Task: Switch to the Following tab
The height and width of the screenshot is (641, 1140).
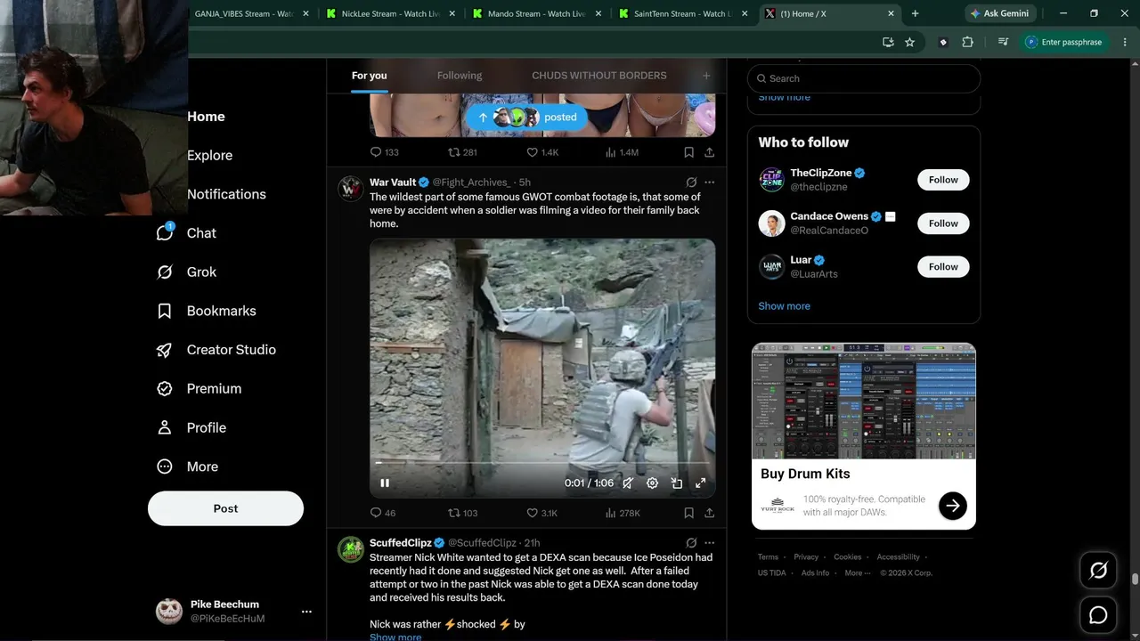Action: (460, 76)
